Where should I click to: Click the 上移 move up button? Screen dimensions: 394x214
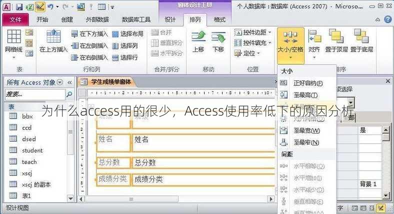coord(198,42)
